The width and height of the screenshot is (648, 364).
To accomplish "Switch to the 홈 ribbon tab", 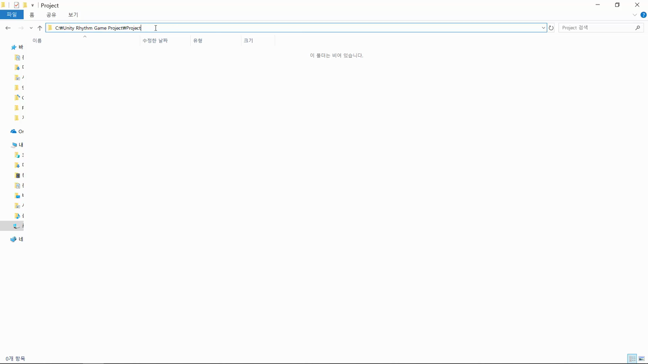I will point(32,15).
